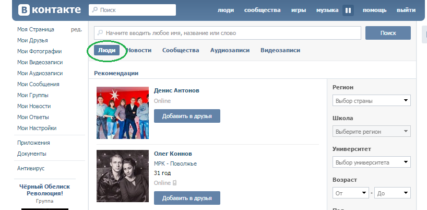Open the Регион country dropdown

pyautogui.click(x=371, y=101)
